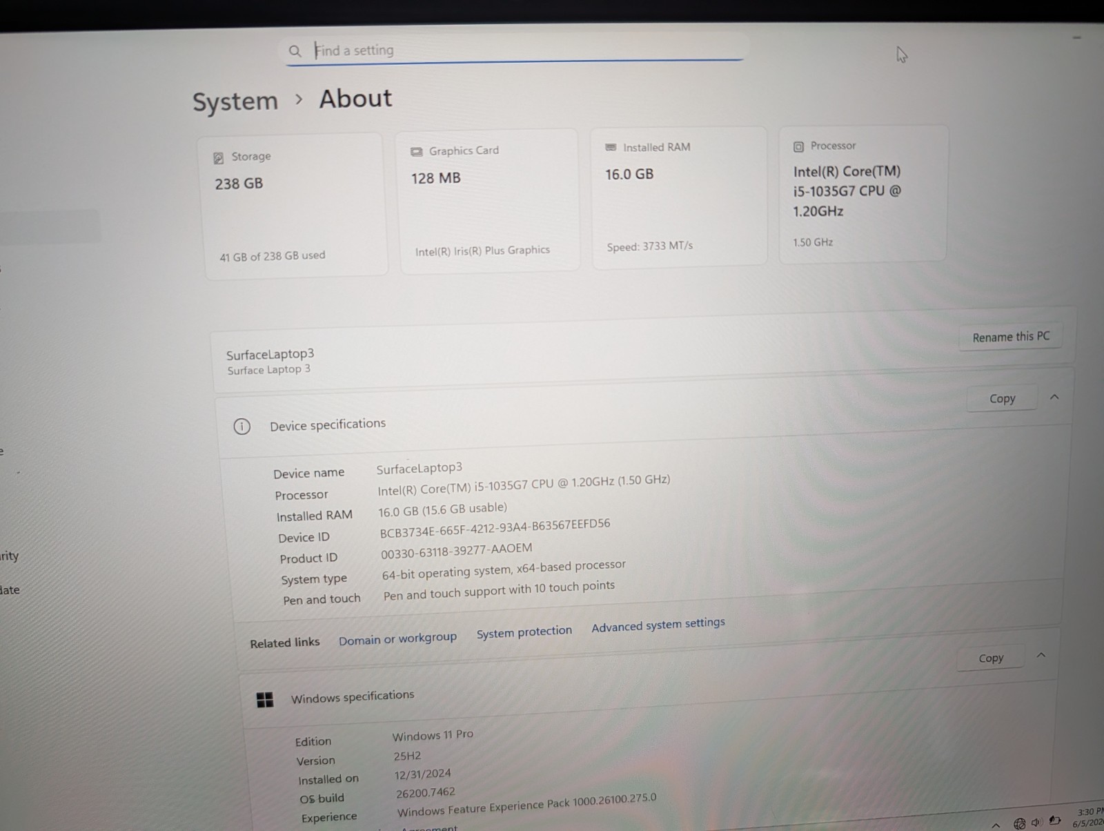Select the Installed on 12/31/2024 value

(423, 774)
